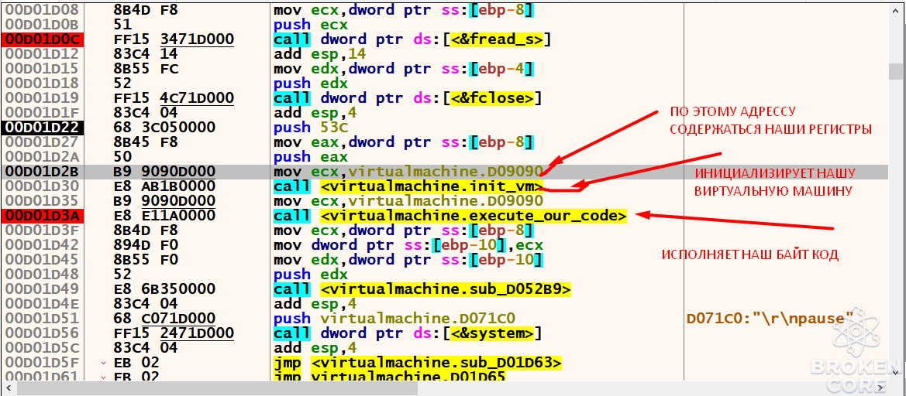Click opcode bytes 8B45 F8

click(146, 142)
